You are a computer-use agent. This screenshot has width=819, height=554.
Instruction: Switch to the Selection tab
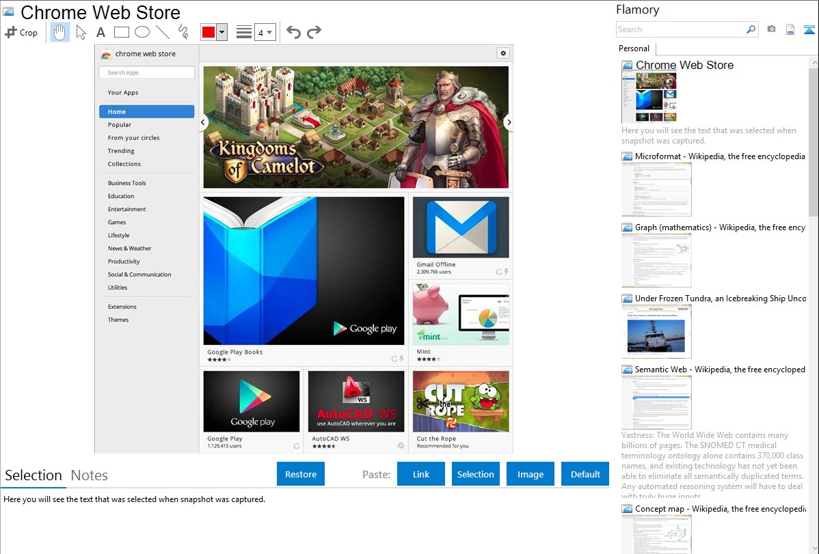coord(33,475)
